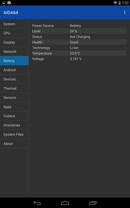Viewport: 130px width, 208px height.
Task: Open the About section
Action: [14, 144]
